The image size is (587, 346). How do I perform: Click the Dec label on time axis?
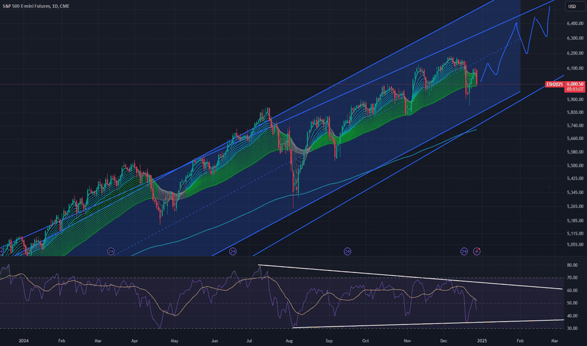pos(443,341)
